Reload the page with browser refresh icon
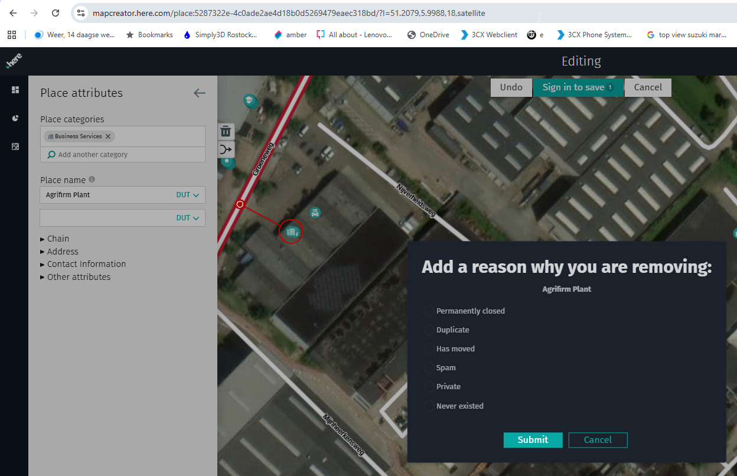The image size is (737, 476). (56, 13)
